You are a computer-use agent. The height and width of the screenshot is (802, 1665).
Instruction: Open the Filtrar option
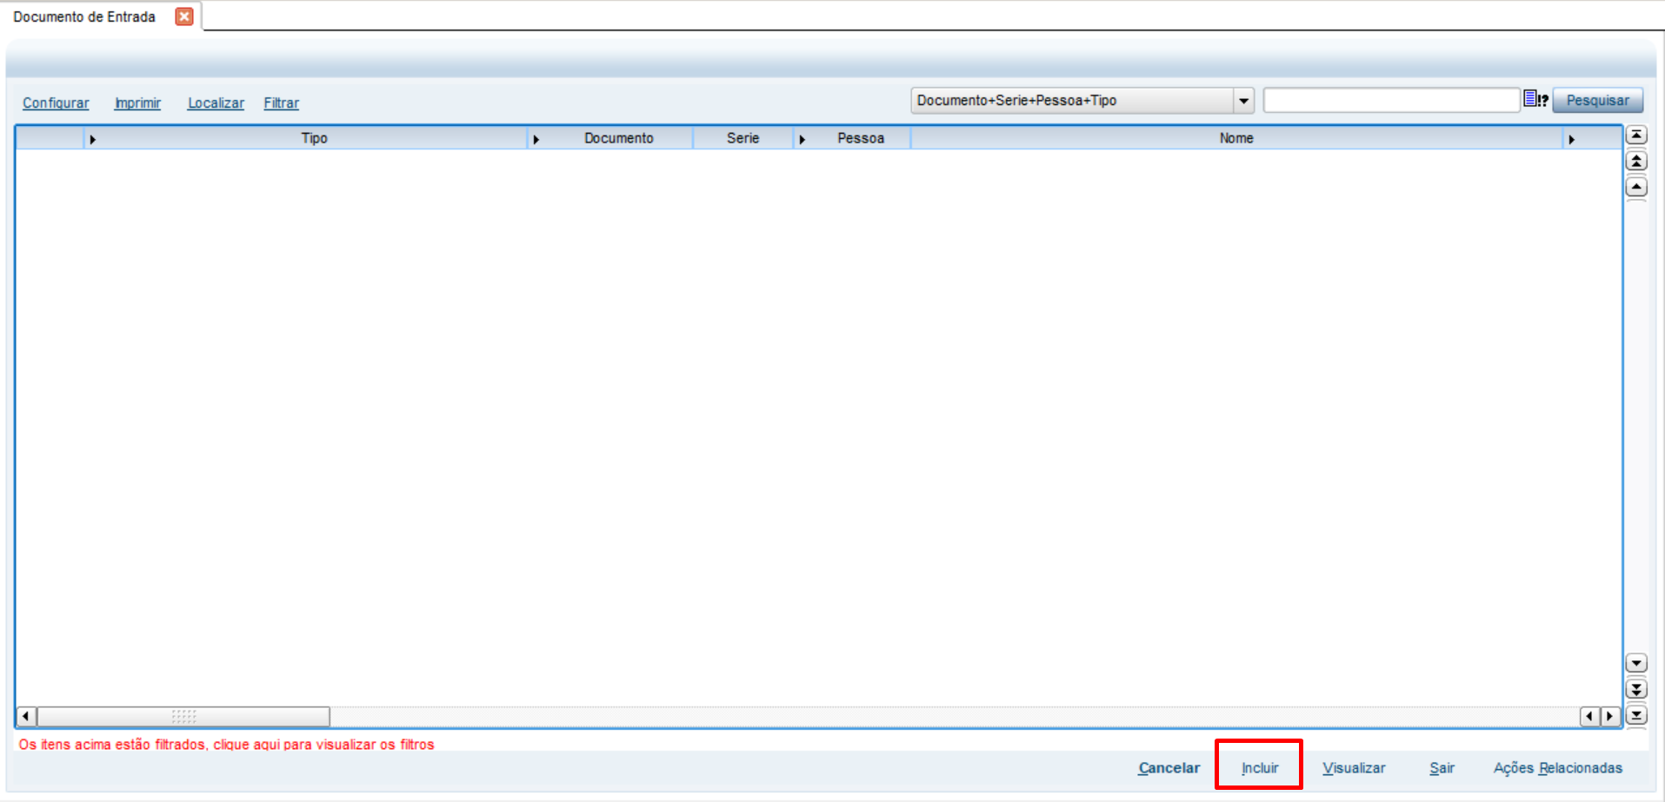pos(281,103)
